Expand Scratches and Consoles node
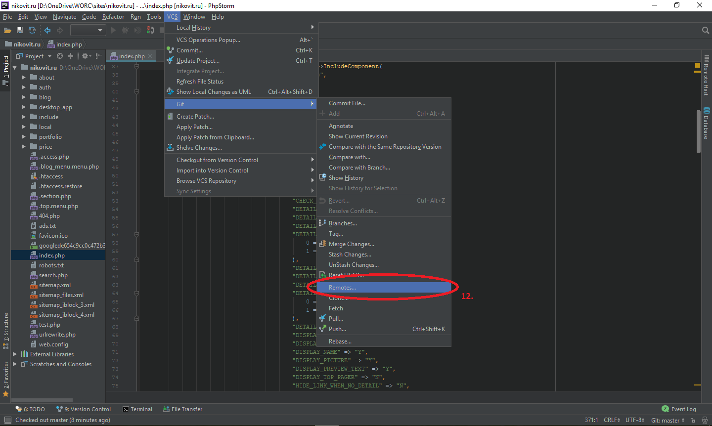Screen dimensions: 712x426 click(14, 364)
